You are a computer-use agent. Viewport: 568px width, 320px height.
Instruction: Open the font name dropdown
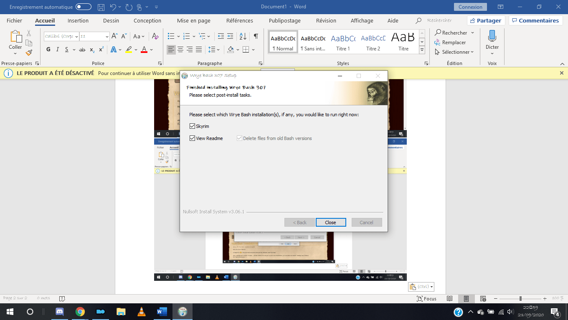tap(76, 37)
